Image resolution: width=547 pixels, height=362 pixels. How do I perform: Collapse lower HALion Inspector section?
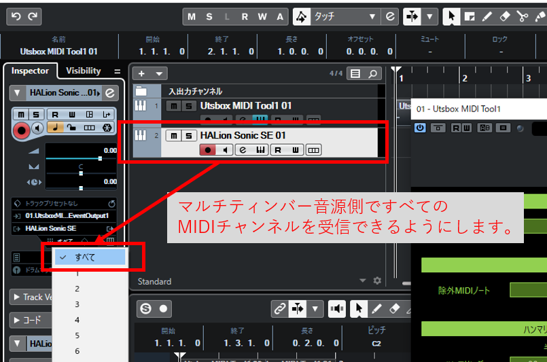[x=17, y=344]
